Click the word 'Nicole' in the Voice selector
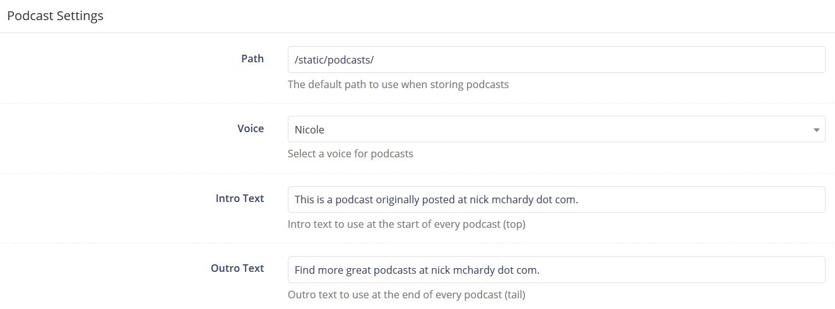This screenshot has width=835, height=309. click(x=309, y=130)
